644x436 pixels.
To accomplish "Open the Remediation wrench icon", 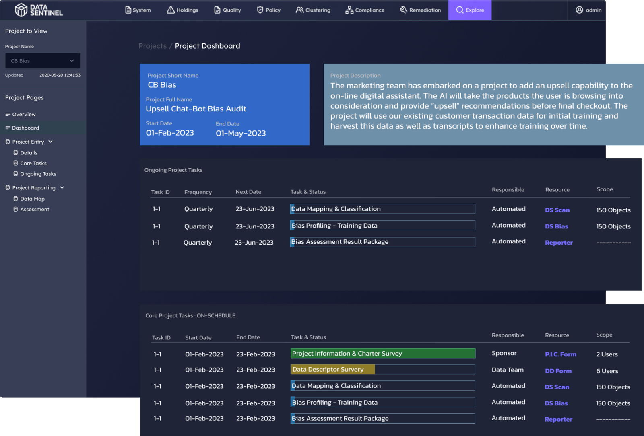I will click(x=403, y=10).
